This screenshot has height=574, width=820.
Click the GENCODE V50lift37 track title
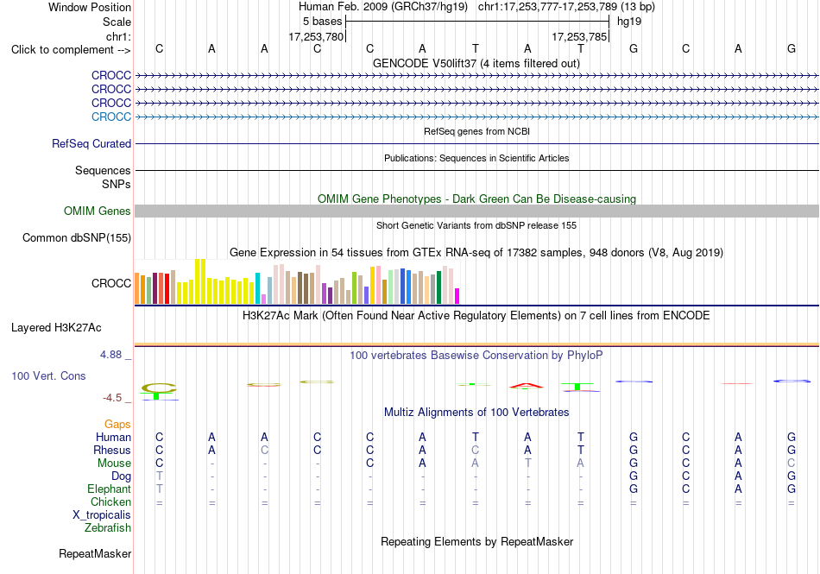coord(476,64)
